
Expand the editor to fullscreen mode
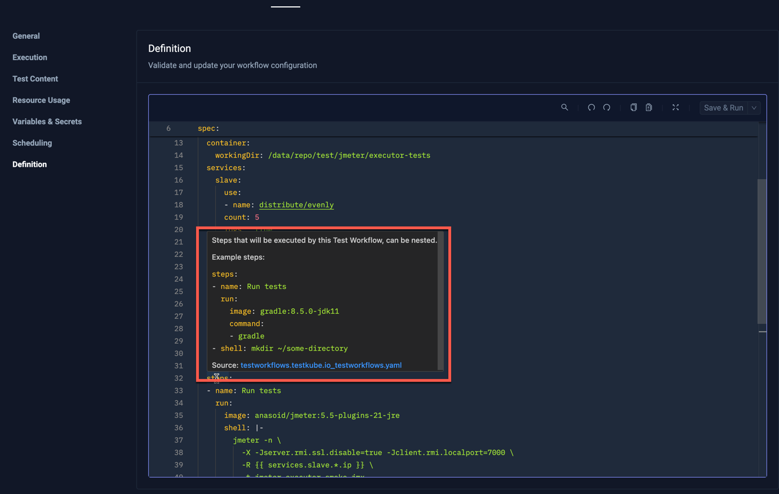[x=675, y=107]
